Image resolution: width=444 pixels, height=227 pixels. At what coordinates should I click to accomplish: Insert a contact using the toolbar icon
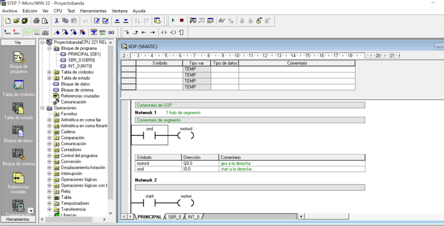point(163,32)
